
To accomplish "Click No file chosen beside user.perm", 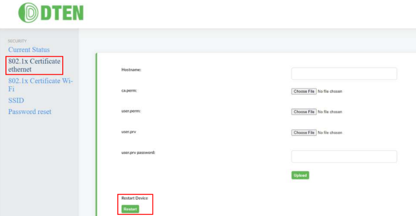I will pyautogui.click(x=330, y=112).
